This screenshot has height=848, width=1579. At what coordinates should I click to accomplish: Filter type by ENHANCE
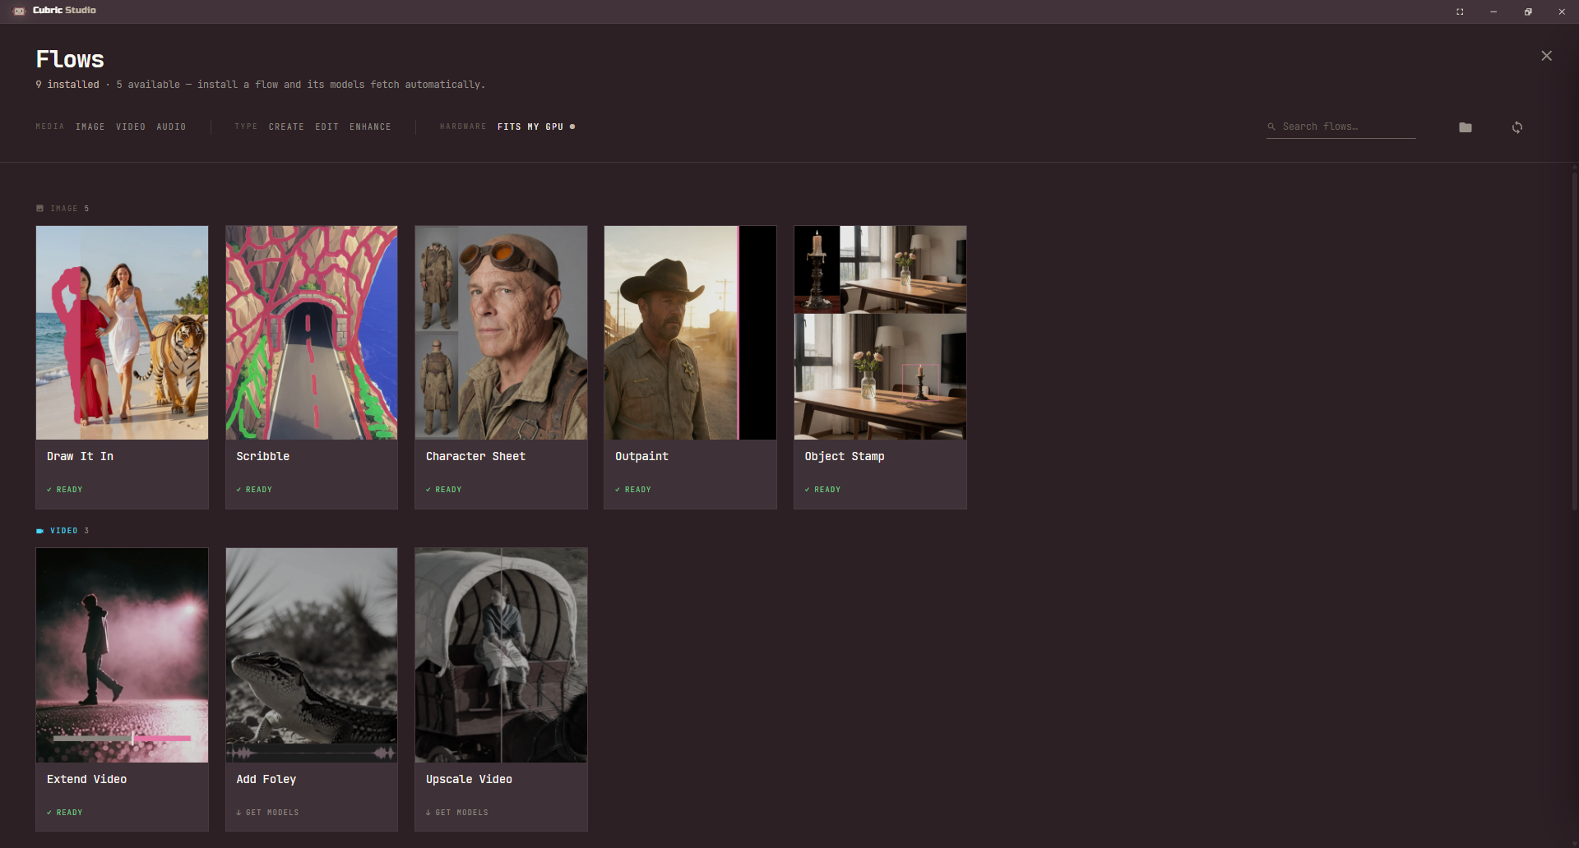point(370,127)
